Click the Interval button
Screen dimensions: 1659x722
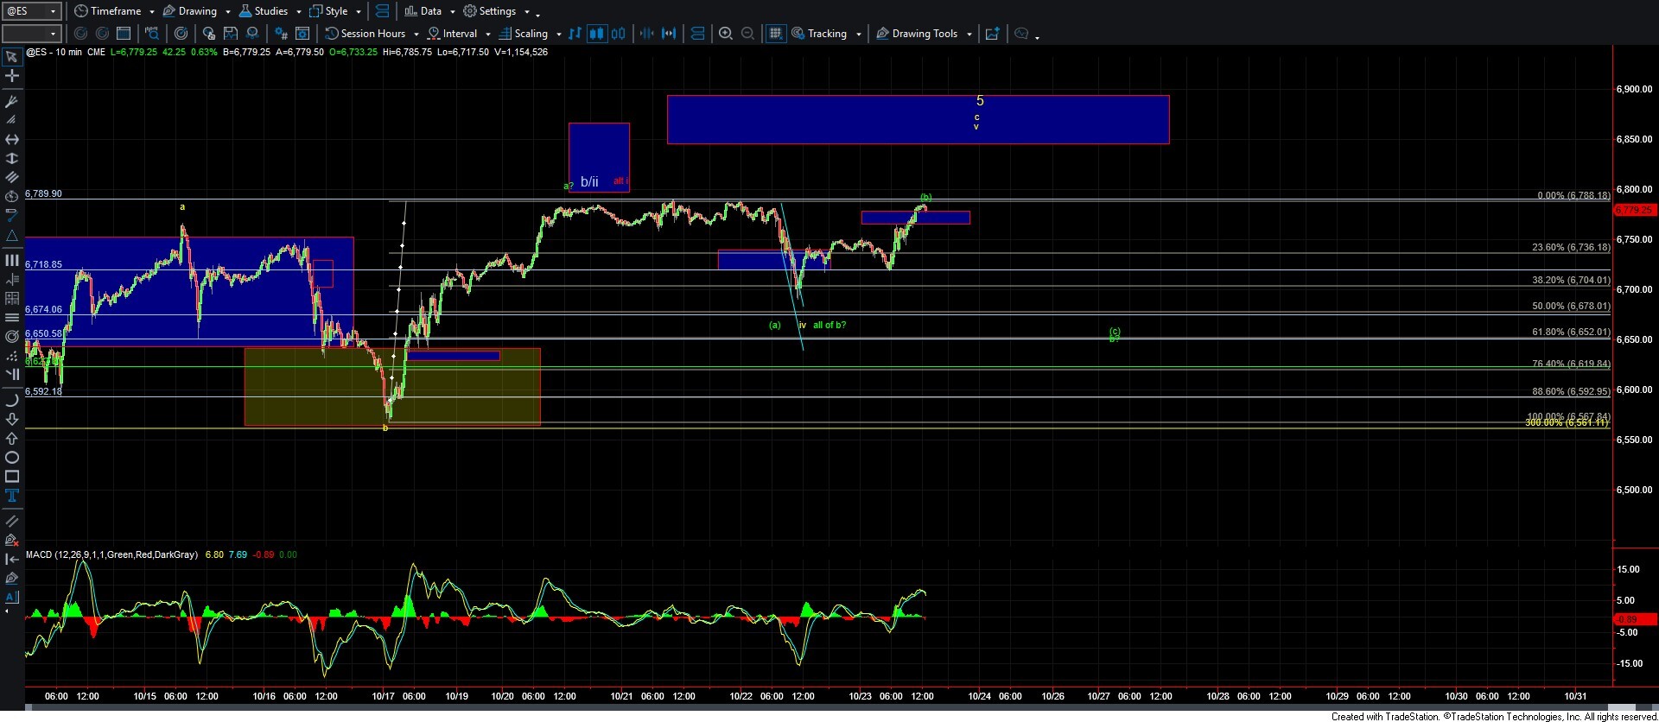pos(459,34)
